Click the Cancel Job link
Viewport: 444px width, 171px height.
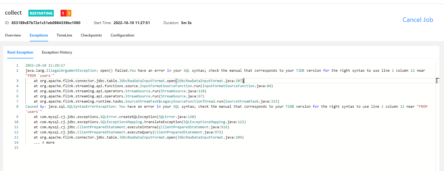418,20
